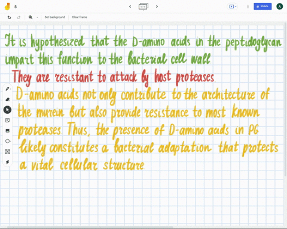Click the horizontal scrollbar at the bottom
287x229 pixels.
tap(90, 227)
